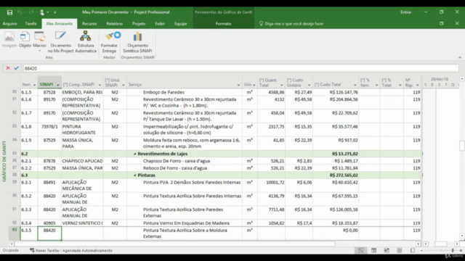Switch to the Equipe tab
This screenshot has width=465, height=261.
(181, 24)
